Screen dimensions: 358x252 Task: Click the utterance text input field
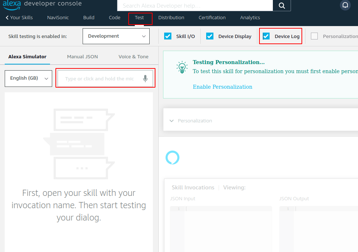pos(99,79)
